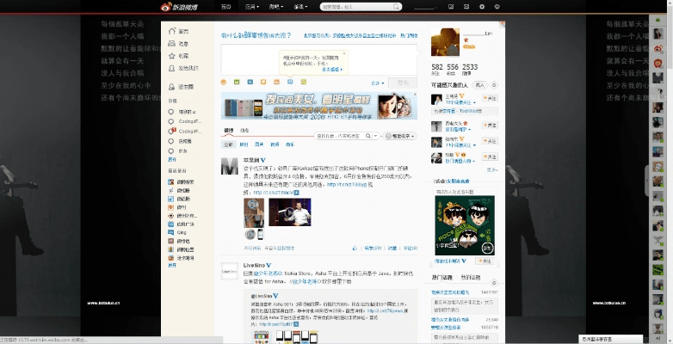Insert an emoji via the smiley face icon

[225, 83]
